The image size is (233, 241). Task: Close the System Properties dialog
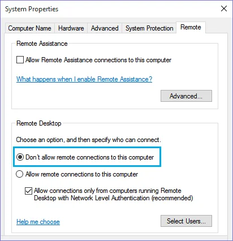224,8
